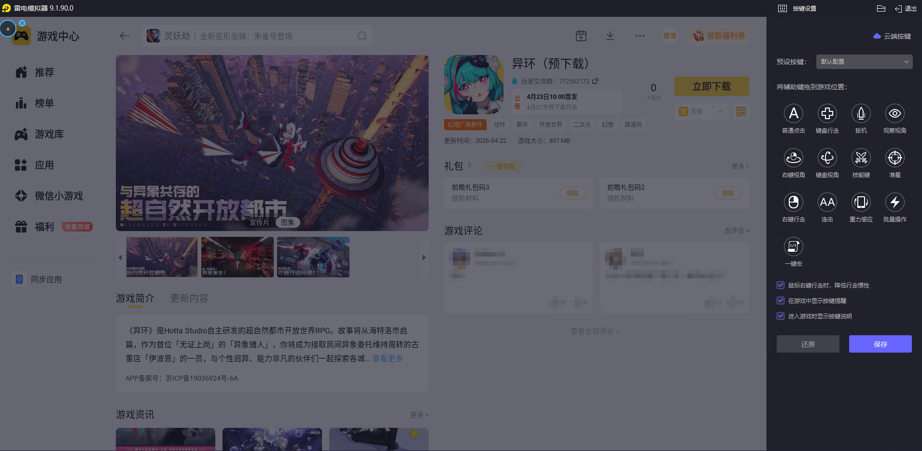
Task: Select the 键盘视角 key icon
Action: (827, 158)
